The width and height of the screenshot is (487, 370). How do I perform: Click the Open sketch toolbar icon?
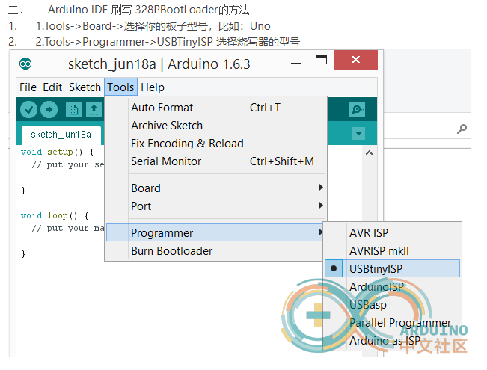pos(94,110)
